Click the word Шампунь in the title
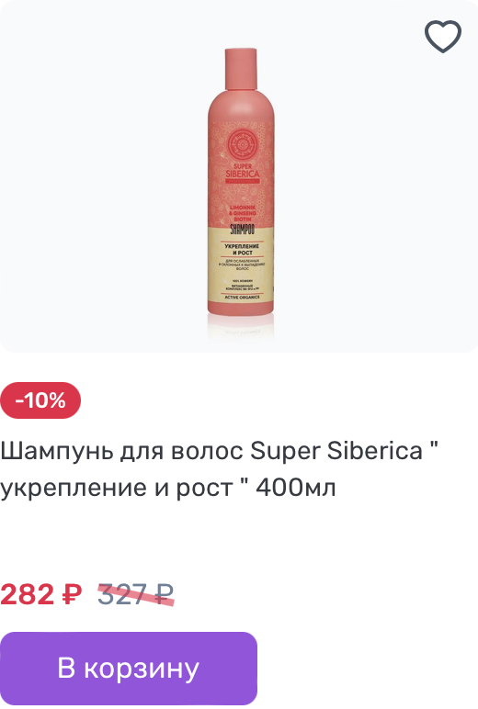478x709 pixels. click(x=57, y=452)
